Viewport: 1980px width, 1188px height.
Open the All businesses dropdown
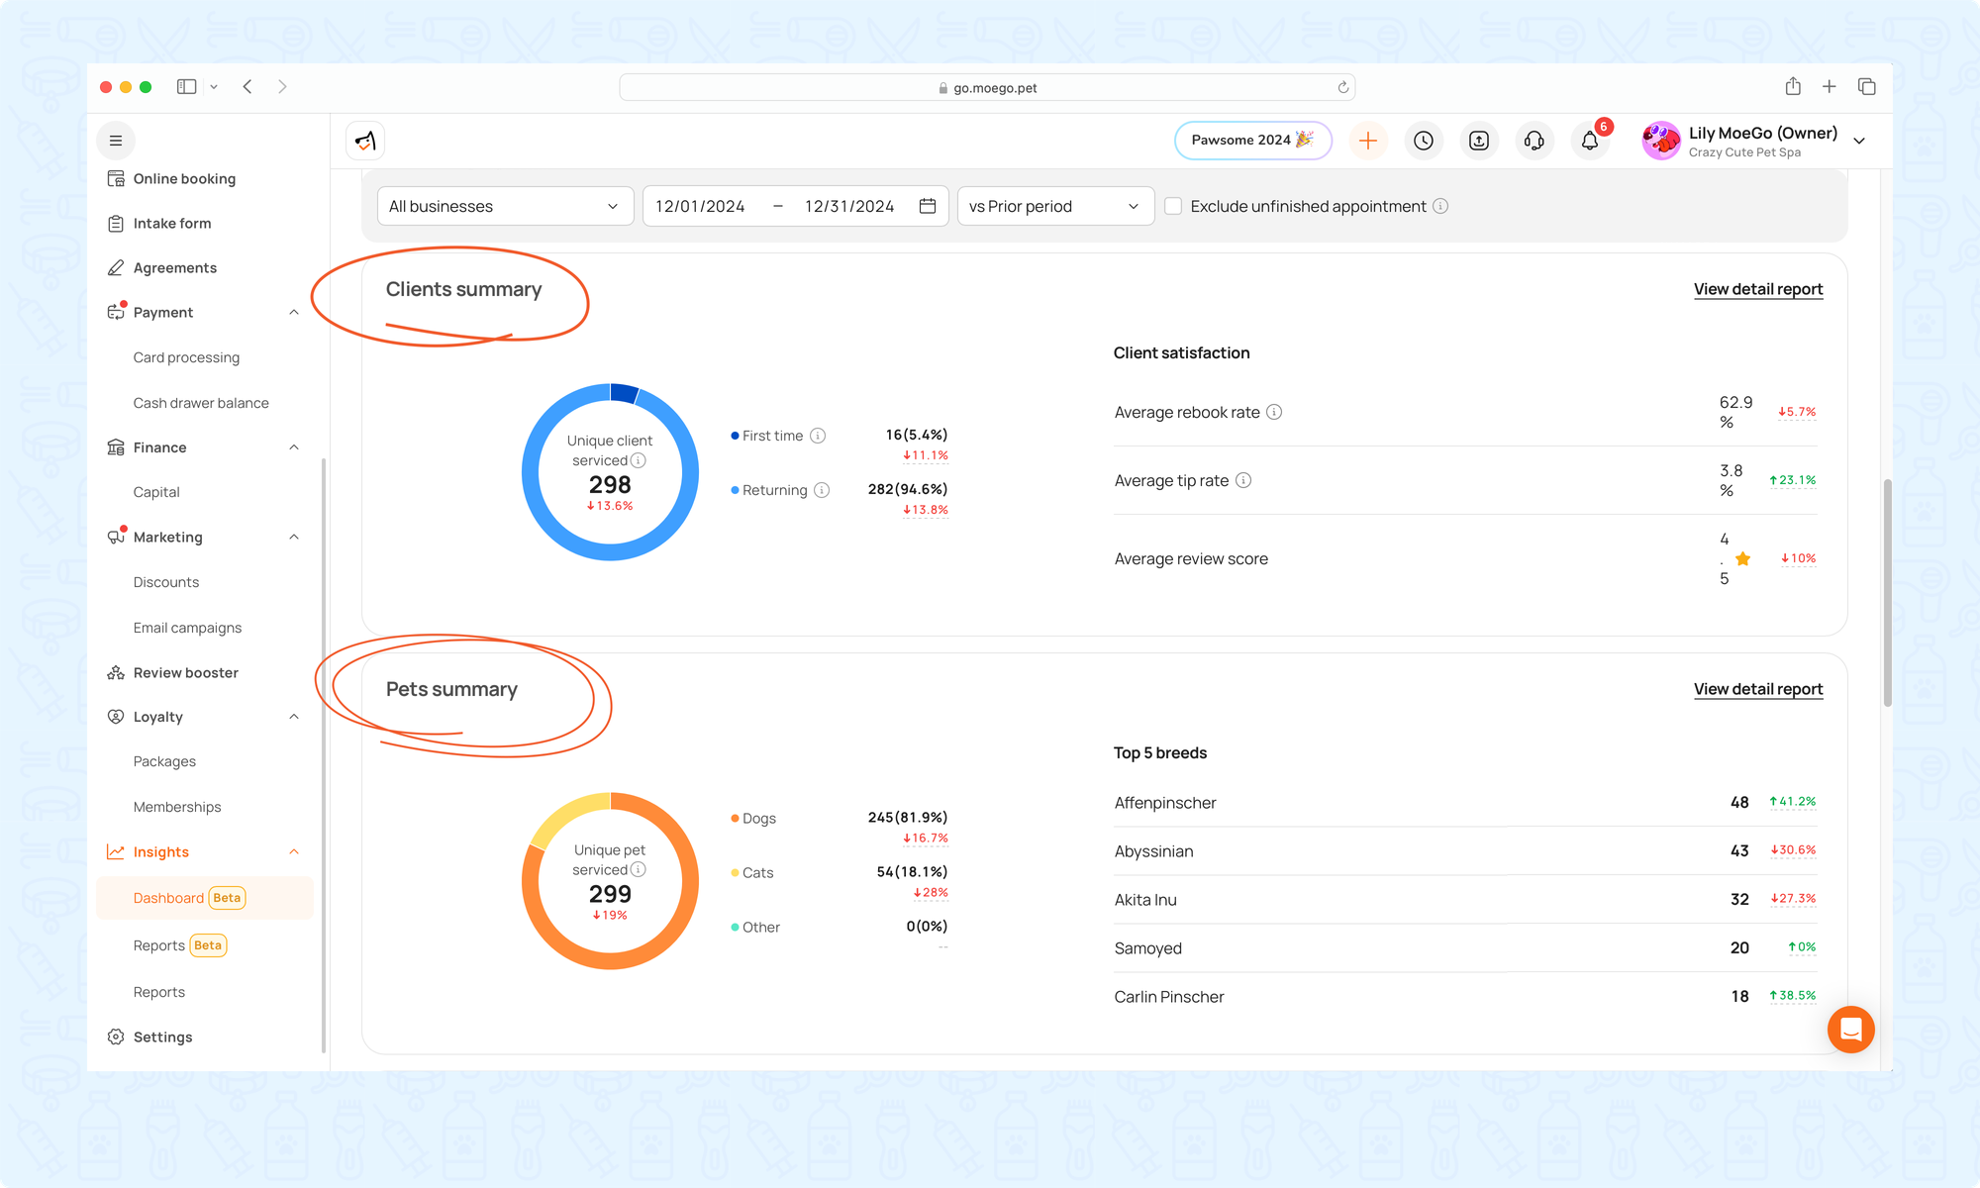coord(505,206)
